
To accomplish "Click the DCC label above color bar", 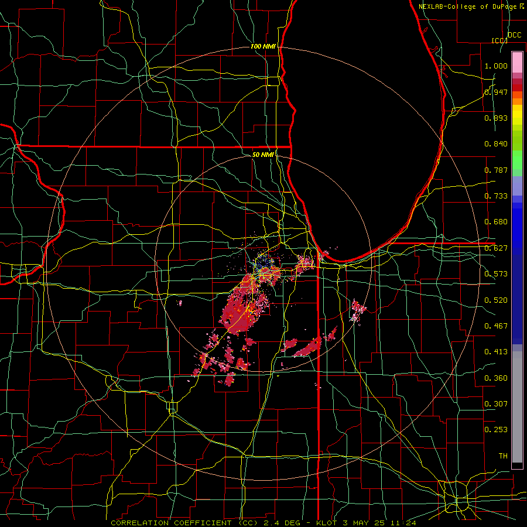I will click(x=515, y=35).
